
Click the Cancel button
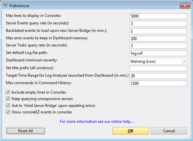click(x=169, y=131)
